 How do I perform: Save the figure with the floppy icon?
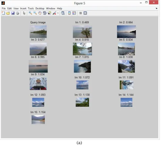(x=13, y=13)
